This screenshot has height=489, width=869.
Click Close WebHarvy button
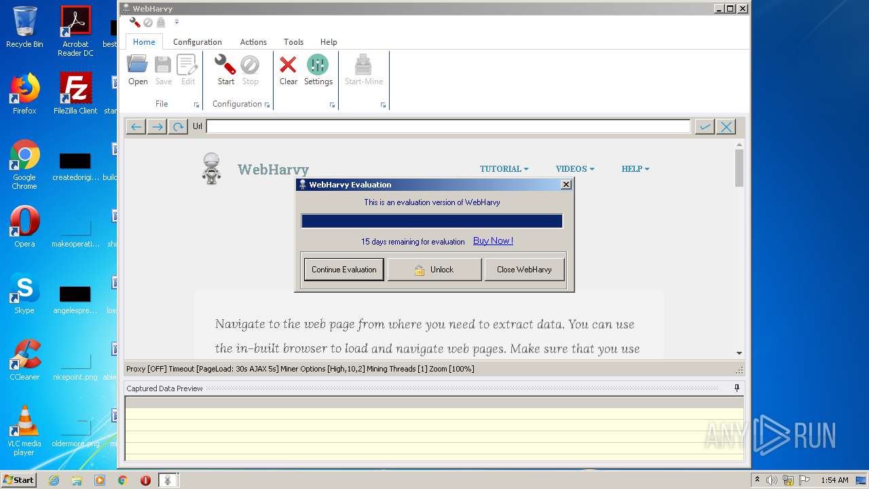[524, 270]
